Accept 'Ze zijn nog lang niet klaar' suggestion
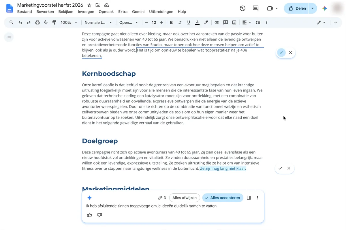The height and width of the screenshot is (230, 346). (280, 168)
